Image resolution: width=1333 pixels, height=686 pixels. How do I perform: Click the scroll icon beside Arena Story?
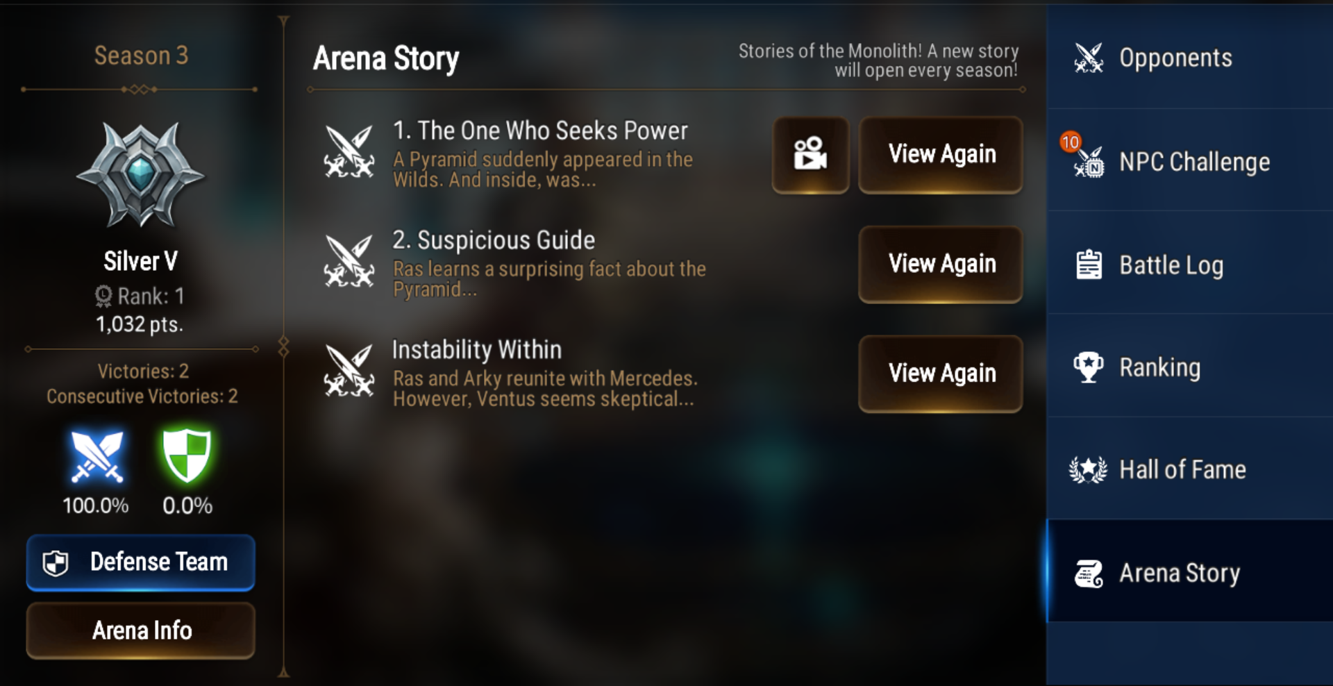pyautogui.click(x=1089, y=574)
